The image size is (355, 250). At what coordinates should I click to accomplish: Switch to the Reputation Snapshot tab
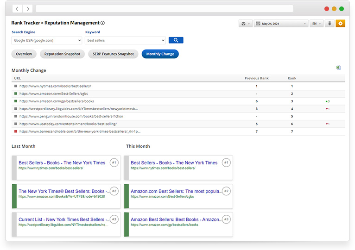(x=62, y=54)
